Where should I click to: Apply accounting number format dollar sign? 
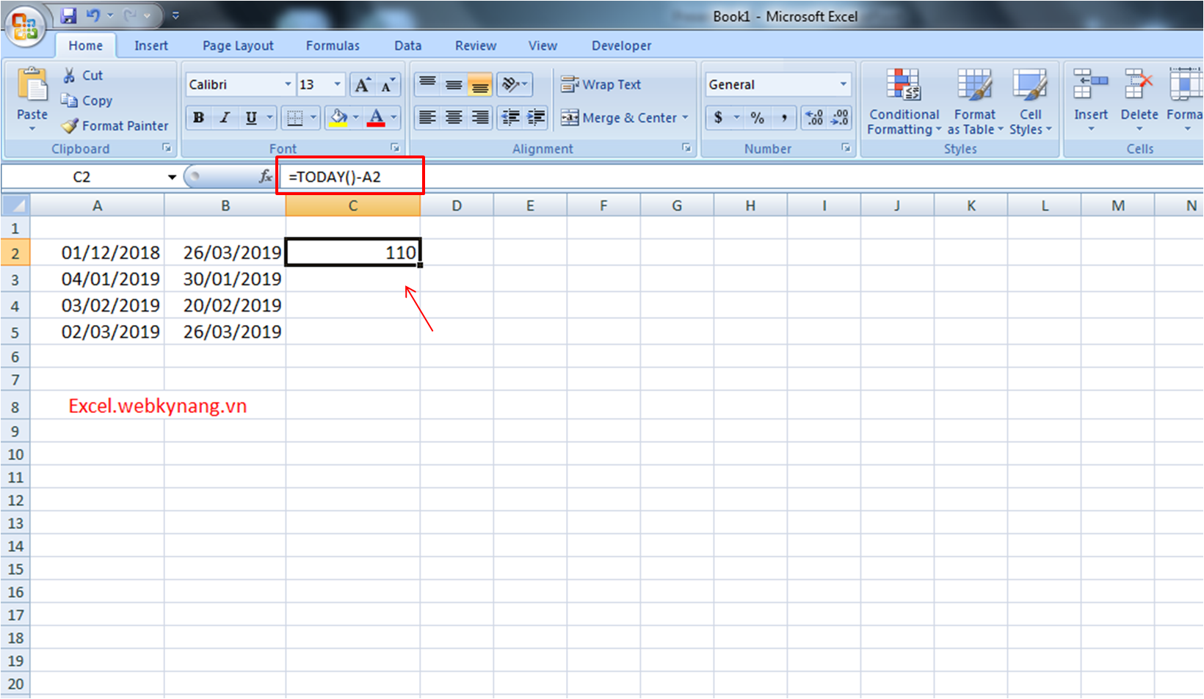pyautogui.click(x=718, y=117)
